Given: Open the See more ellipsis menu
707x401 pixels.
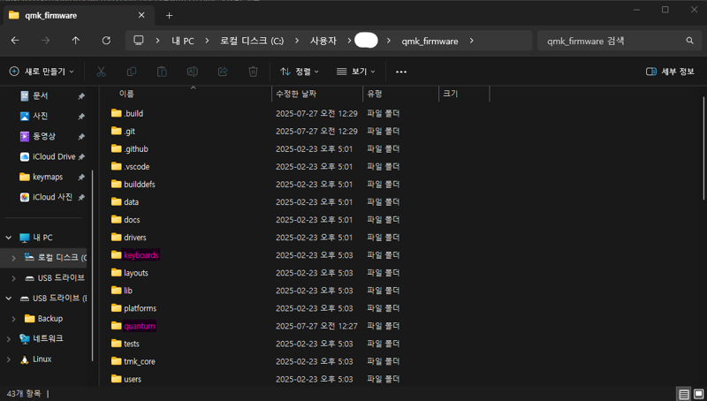Looking at the screenshot, I should point(401,72).
